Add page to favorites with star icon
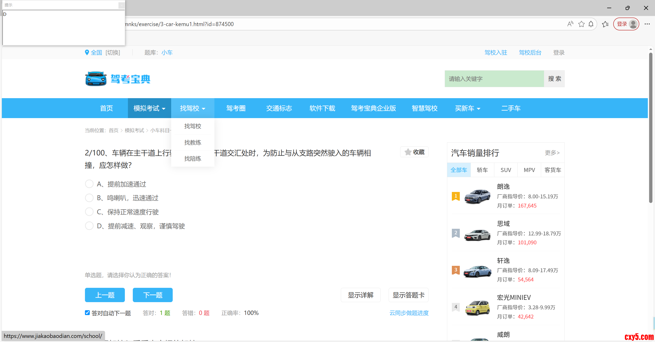This screenshot has width=655, height=342. [x=581, y=24]
